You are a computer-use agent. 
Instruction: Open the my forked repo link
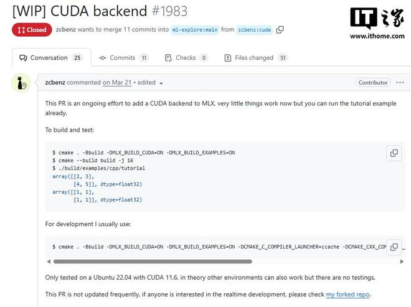(x=348, y=294)
